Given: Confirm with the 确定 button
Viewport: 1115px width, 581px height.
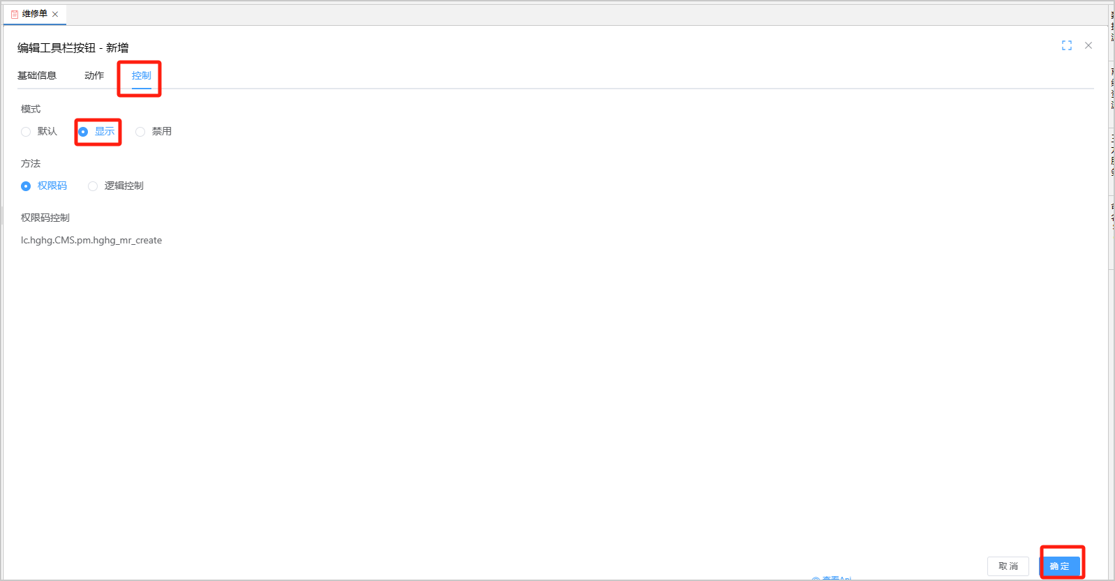Looking at the screenshot, I should click(x=1059, y=566).
